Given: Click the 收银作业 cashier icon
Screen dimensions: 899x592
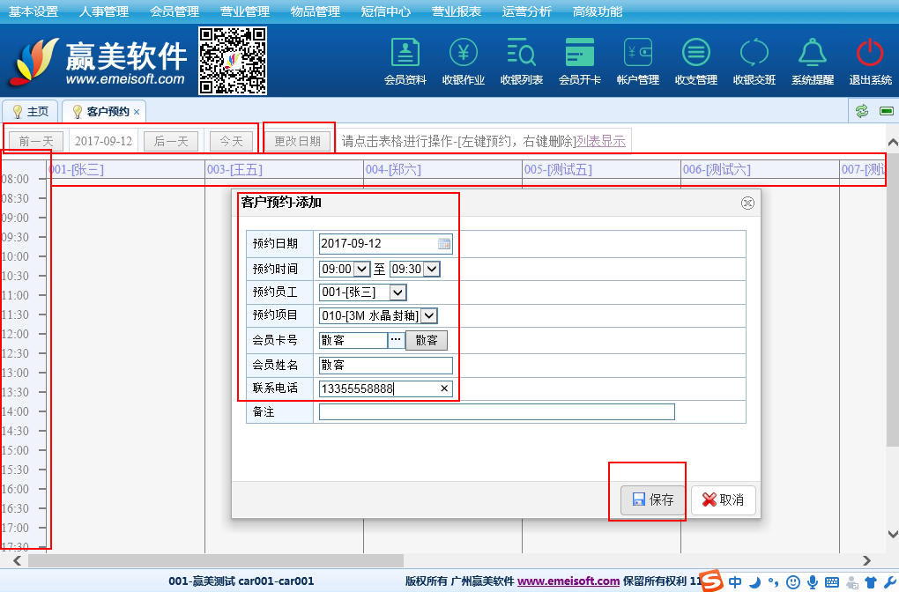Looking at the screenshot, I should pyautogui.click(x=463, y=54).
